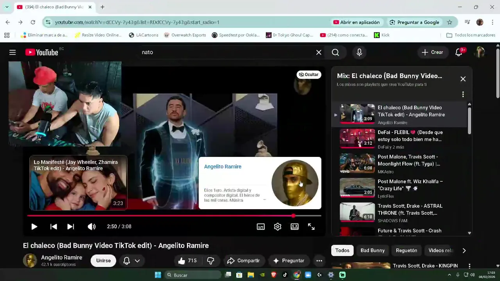Hide end cards with Ocultar

click(309, 75)
